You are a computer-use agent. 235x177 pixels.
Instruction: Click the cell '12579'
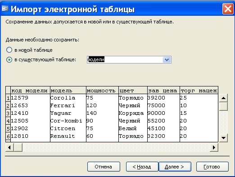coord(30,98)
